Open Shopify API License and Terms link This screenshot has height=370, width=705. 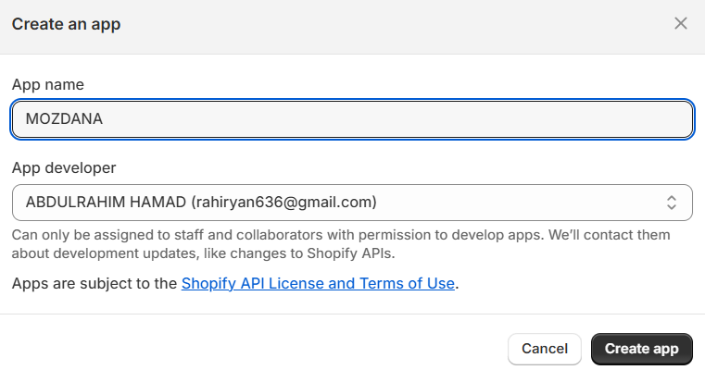[x=318, y=283]
